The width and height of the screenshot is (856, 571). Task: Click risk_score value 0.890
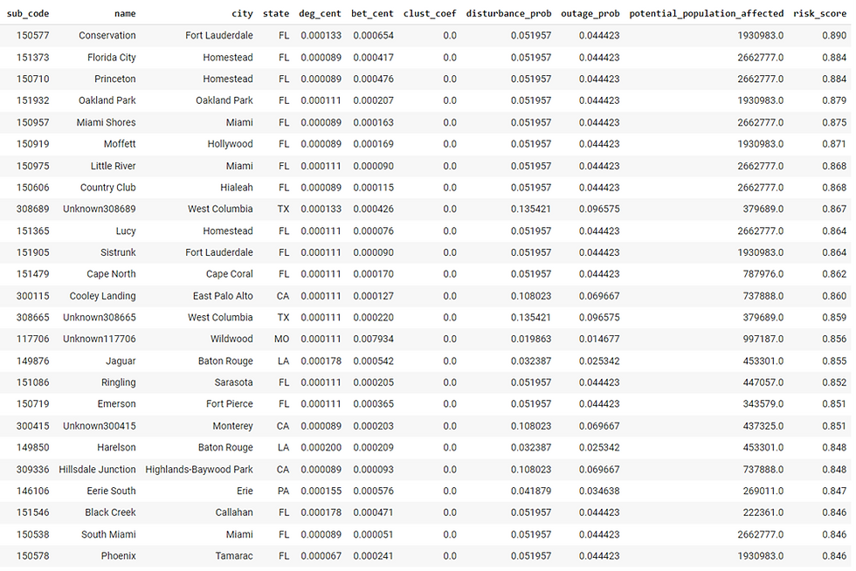coord(834,36)
